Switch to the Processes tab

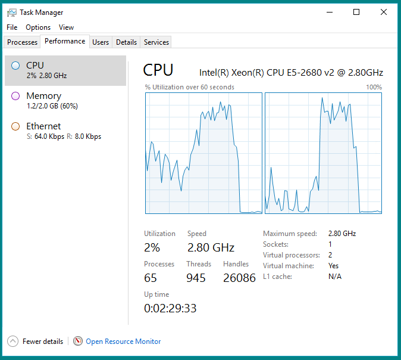22,42
